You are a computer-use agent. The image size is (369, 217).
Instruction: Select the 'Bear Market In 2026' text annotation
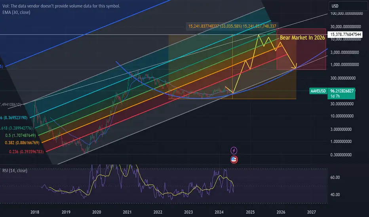tap(302, 37)
